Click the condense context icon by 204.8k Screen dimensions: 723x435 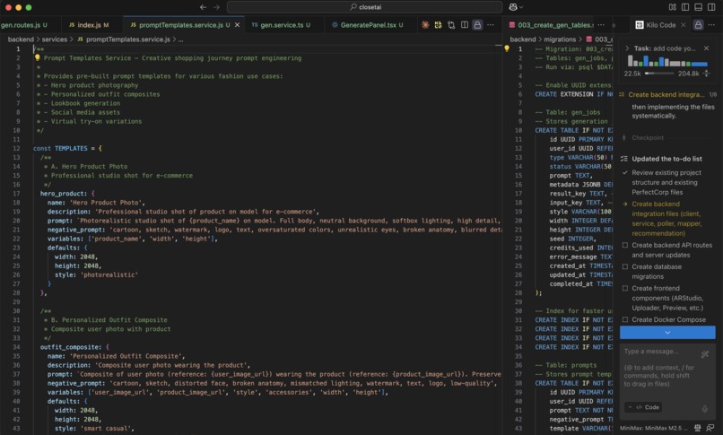[x=706, y=74]
